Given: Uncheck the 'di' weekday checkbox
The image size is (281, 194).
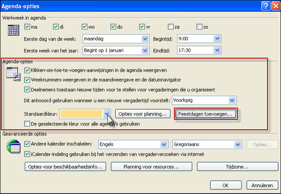Looking at the screenshot, I should click(x=56, y=27).
